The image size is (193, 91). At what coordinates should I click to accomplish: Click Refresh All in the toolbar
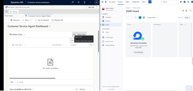click(57, 20)
